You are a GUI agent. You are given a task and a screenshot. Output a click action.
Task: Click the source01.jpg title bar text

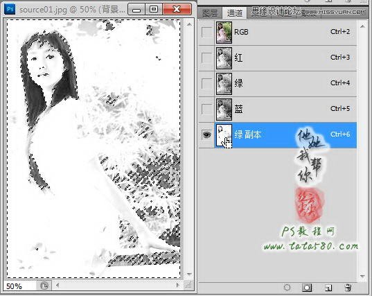click(72, 10)
